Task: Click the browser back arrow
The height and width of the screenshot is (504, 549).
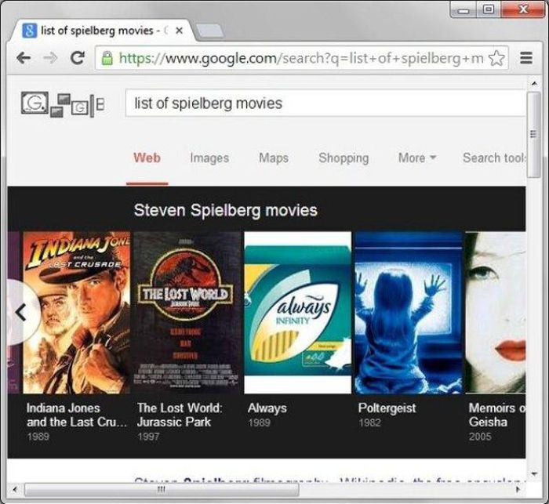Action: click(x=24, y=58)
